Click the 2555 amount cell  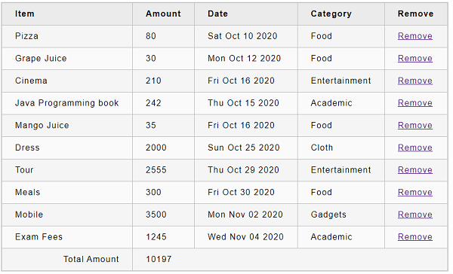coord(164,170)
